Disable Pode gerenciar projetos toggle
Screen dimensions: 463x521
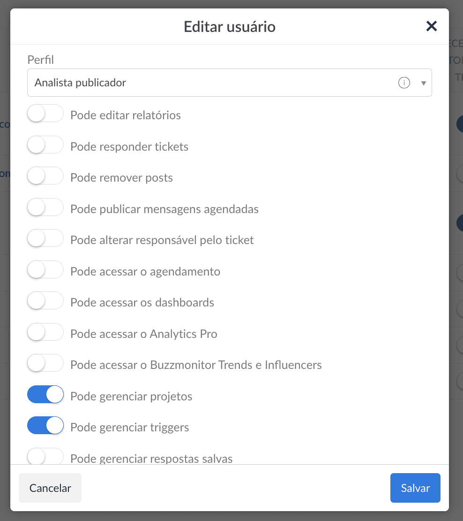45,396
